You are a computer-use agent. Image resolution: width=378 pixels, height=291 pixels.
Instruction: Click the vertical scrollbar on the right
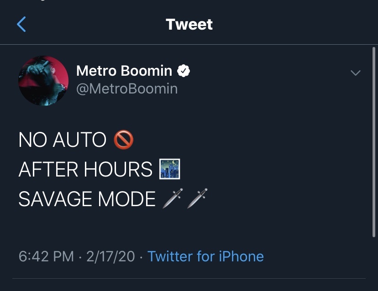click(x=373, y=142)
